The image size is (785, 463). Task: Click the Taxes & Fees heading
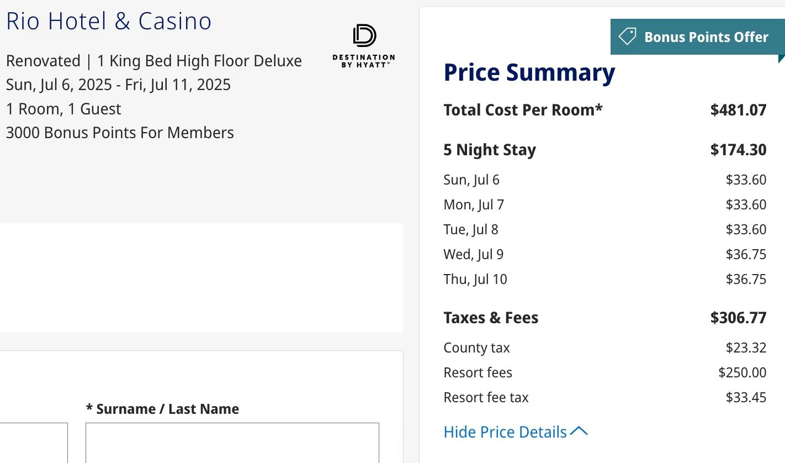click(491, 318)
